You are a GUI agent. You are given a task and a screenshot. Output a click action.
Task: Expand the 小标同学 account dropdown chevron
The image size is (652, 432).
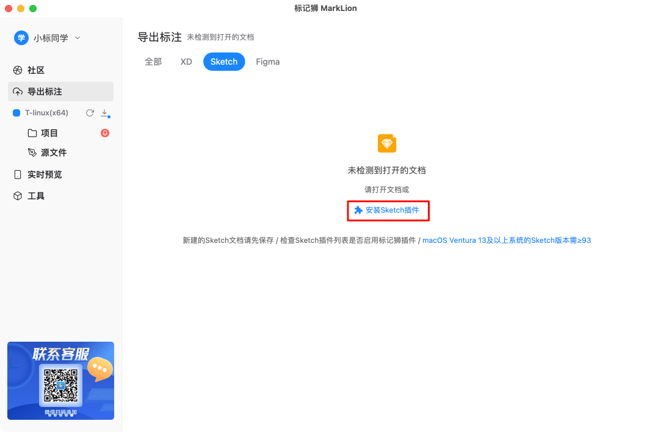(x=78, y=38)
